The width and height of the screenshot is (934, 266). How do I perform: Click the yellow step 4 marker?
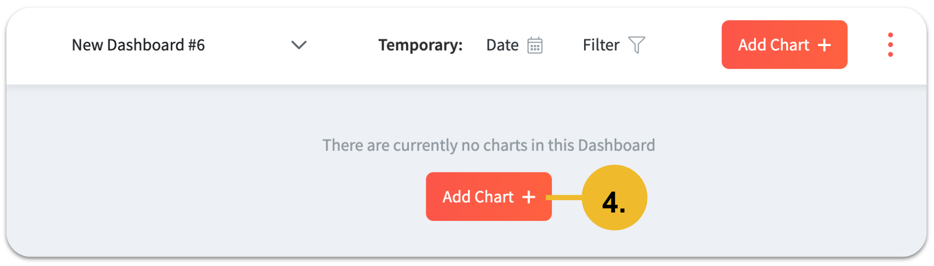[614, 198]
